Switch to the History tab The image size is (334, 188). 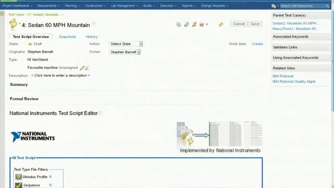92,37
